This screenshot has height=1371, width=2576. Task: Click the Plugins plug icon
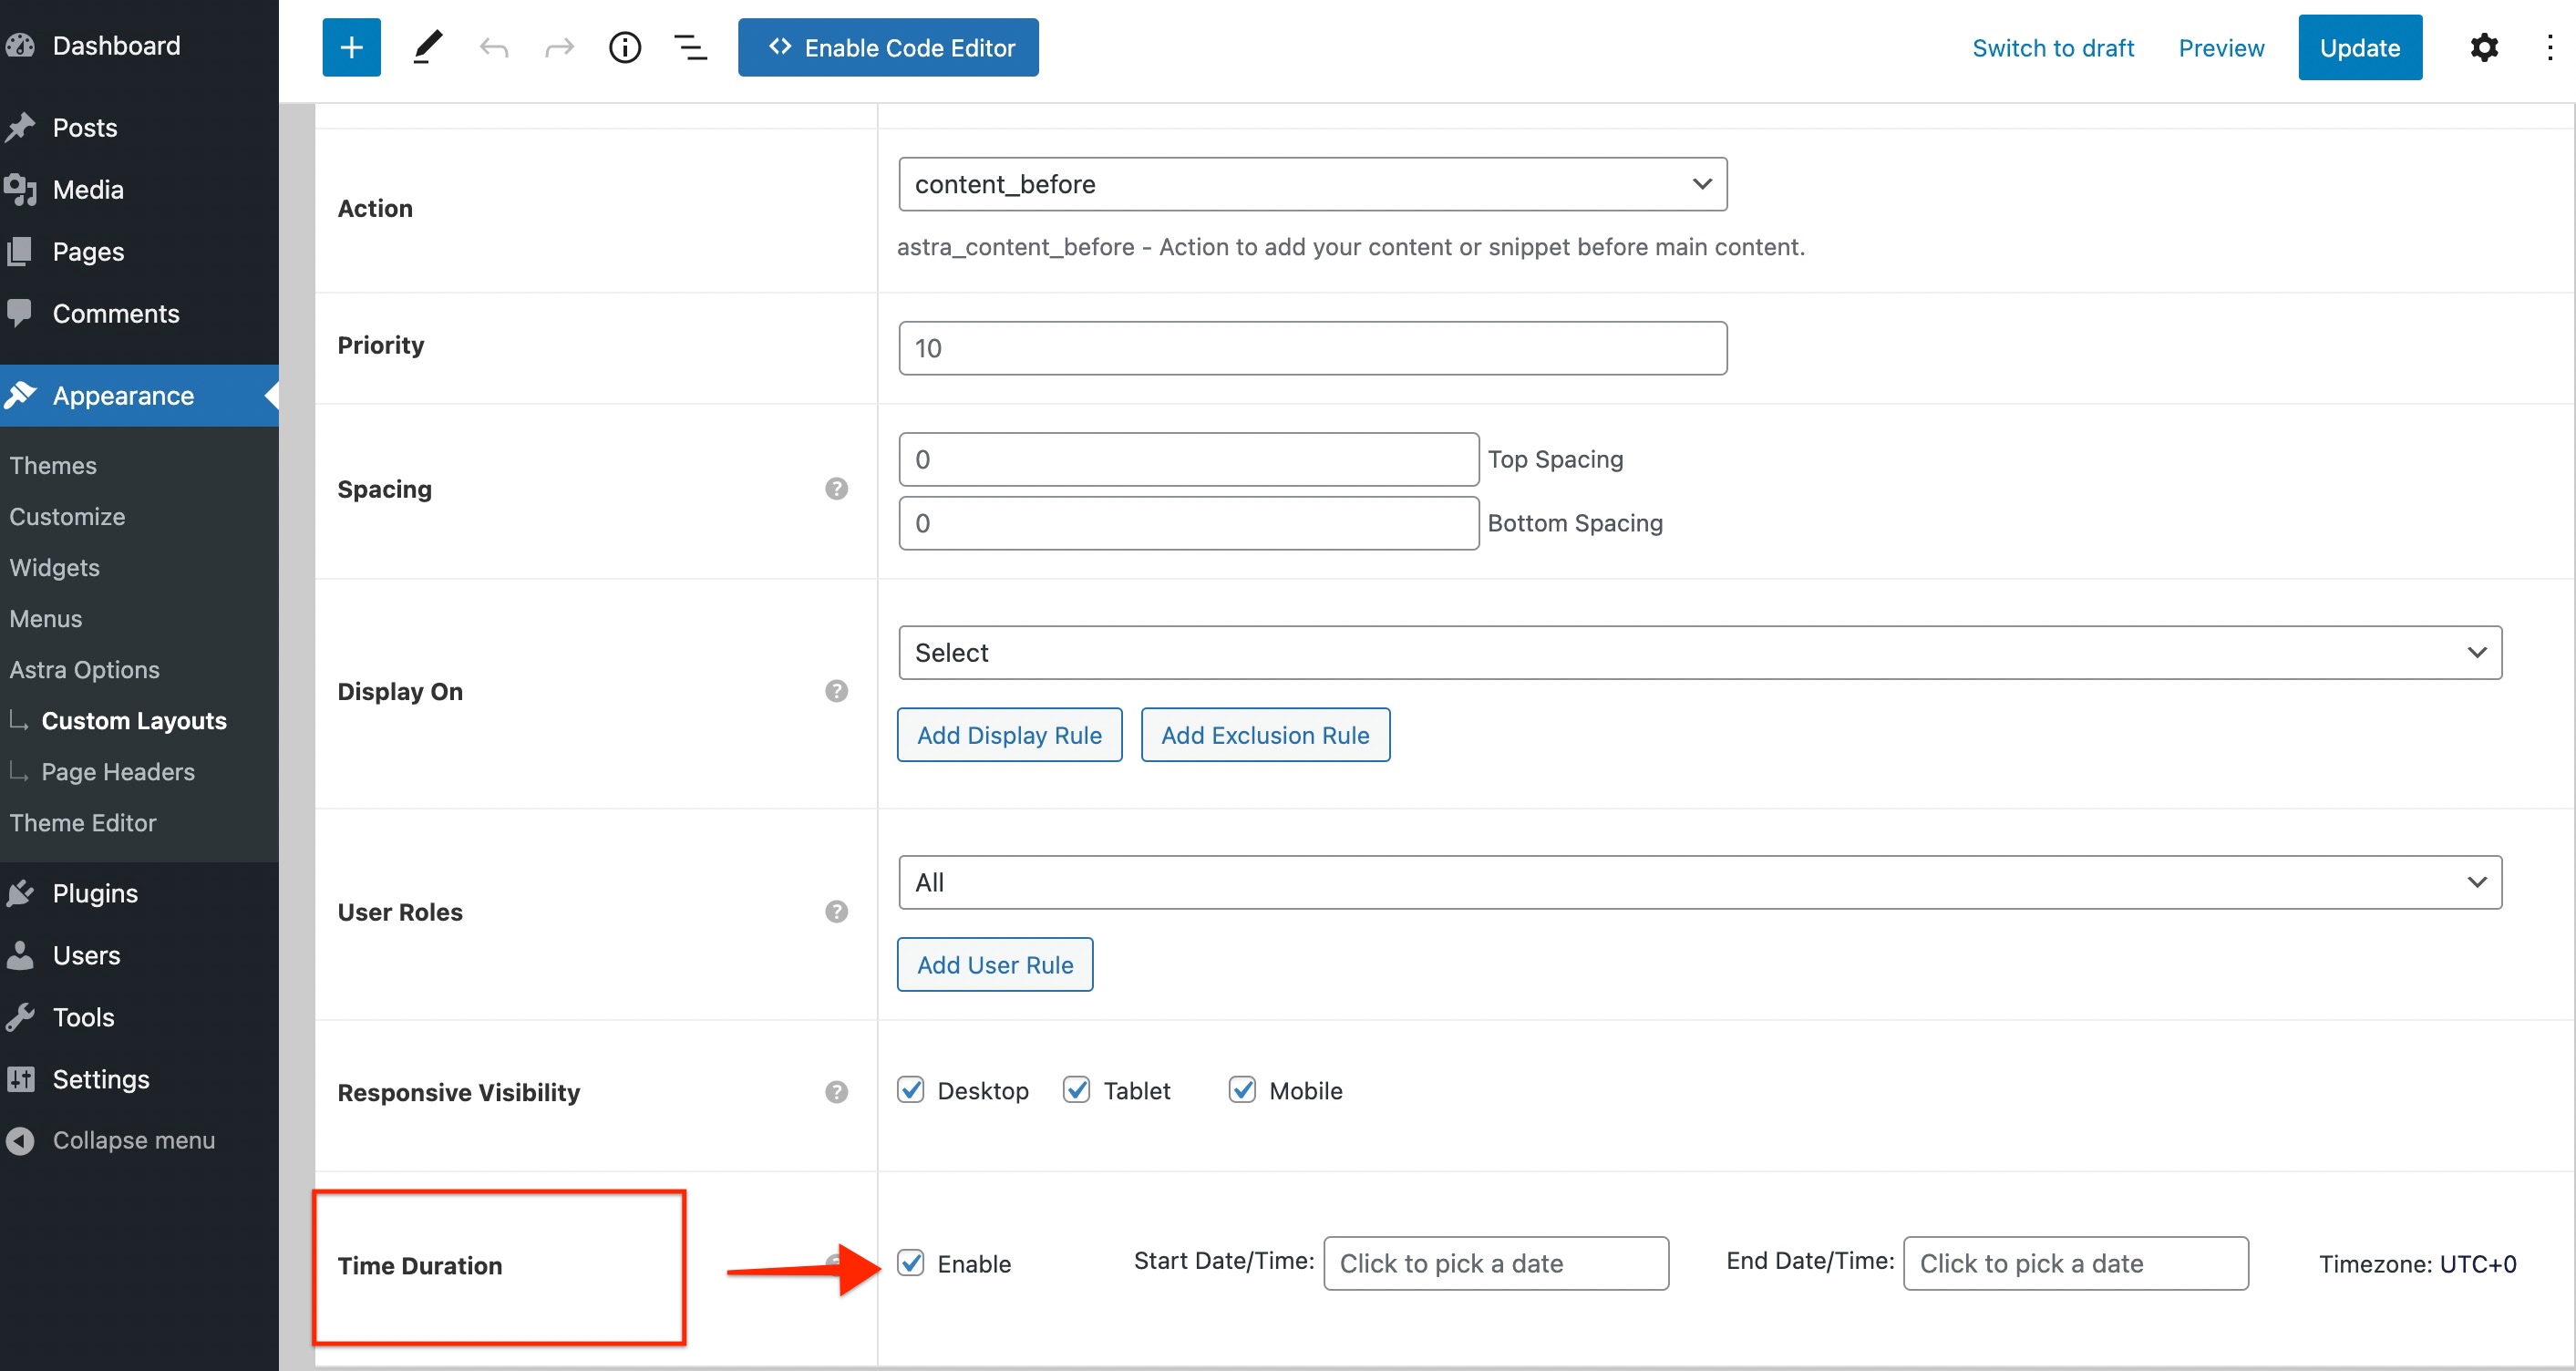click(x=20, y=893)
